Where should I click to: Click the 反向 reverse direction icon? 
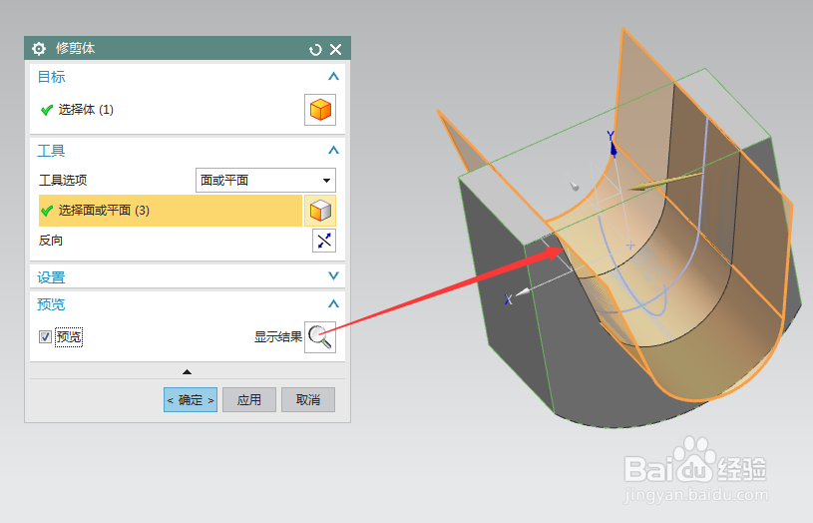click(x=324, y=241)
